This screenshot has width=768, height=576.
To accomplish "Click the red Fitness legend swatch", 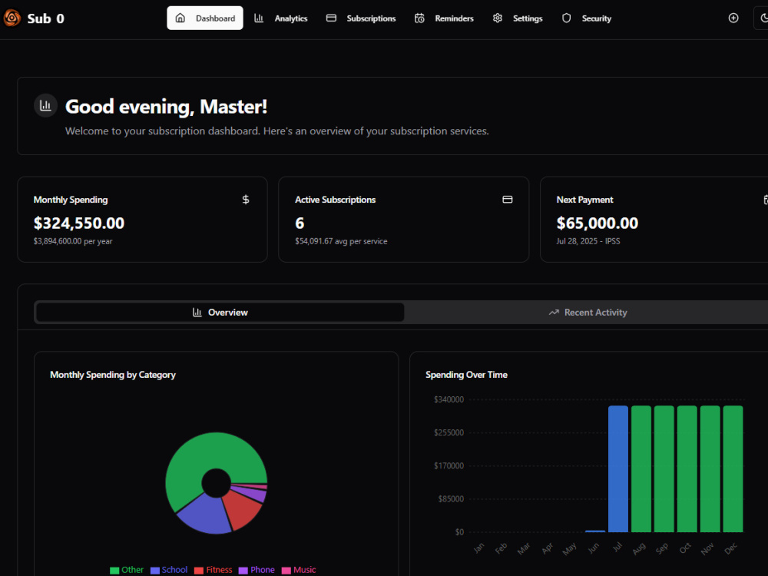I will coord(199,570).
